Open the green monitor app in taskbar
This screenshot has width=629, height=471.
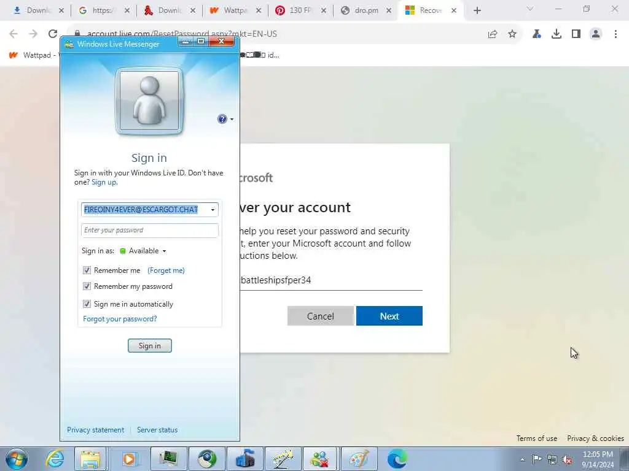[168, 459]
